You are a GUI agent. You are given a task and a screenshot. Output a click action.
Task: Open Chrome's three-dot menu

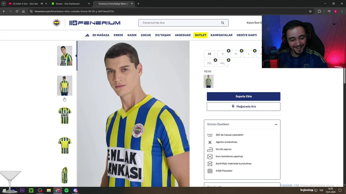click(x=342, y=11)
